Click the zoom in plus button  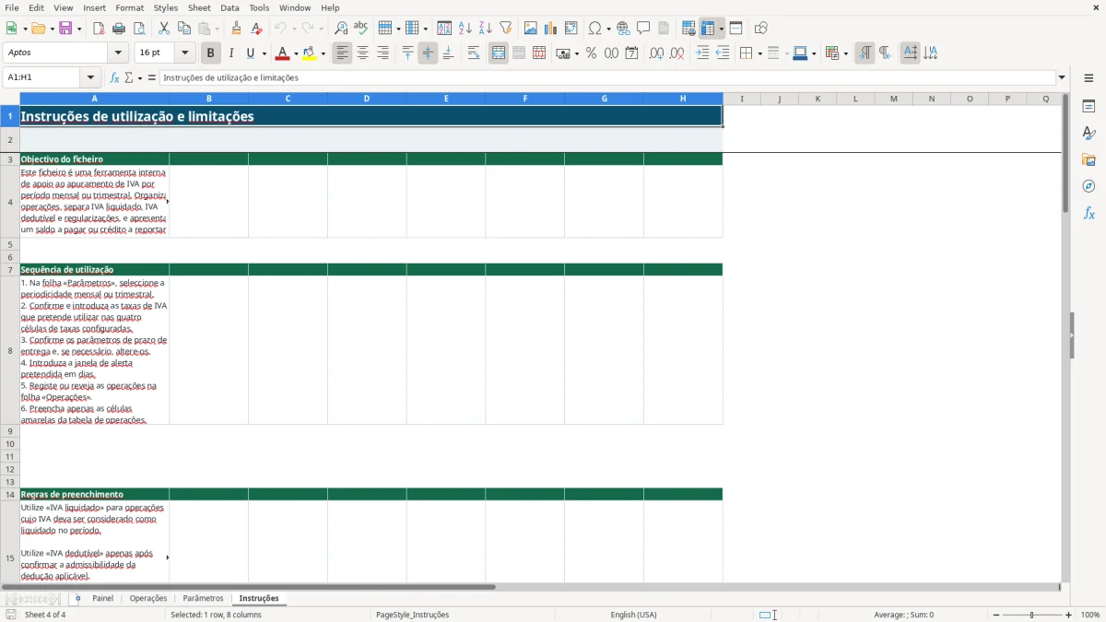click(1069, 615)
